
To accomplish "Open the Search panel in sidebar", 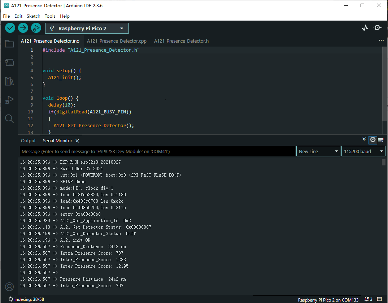I will click(9, 118).
